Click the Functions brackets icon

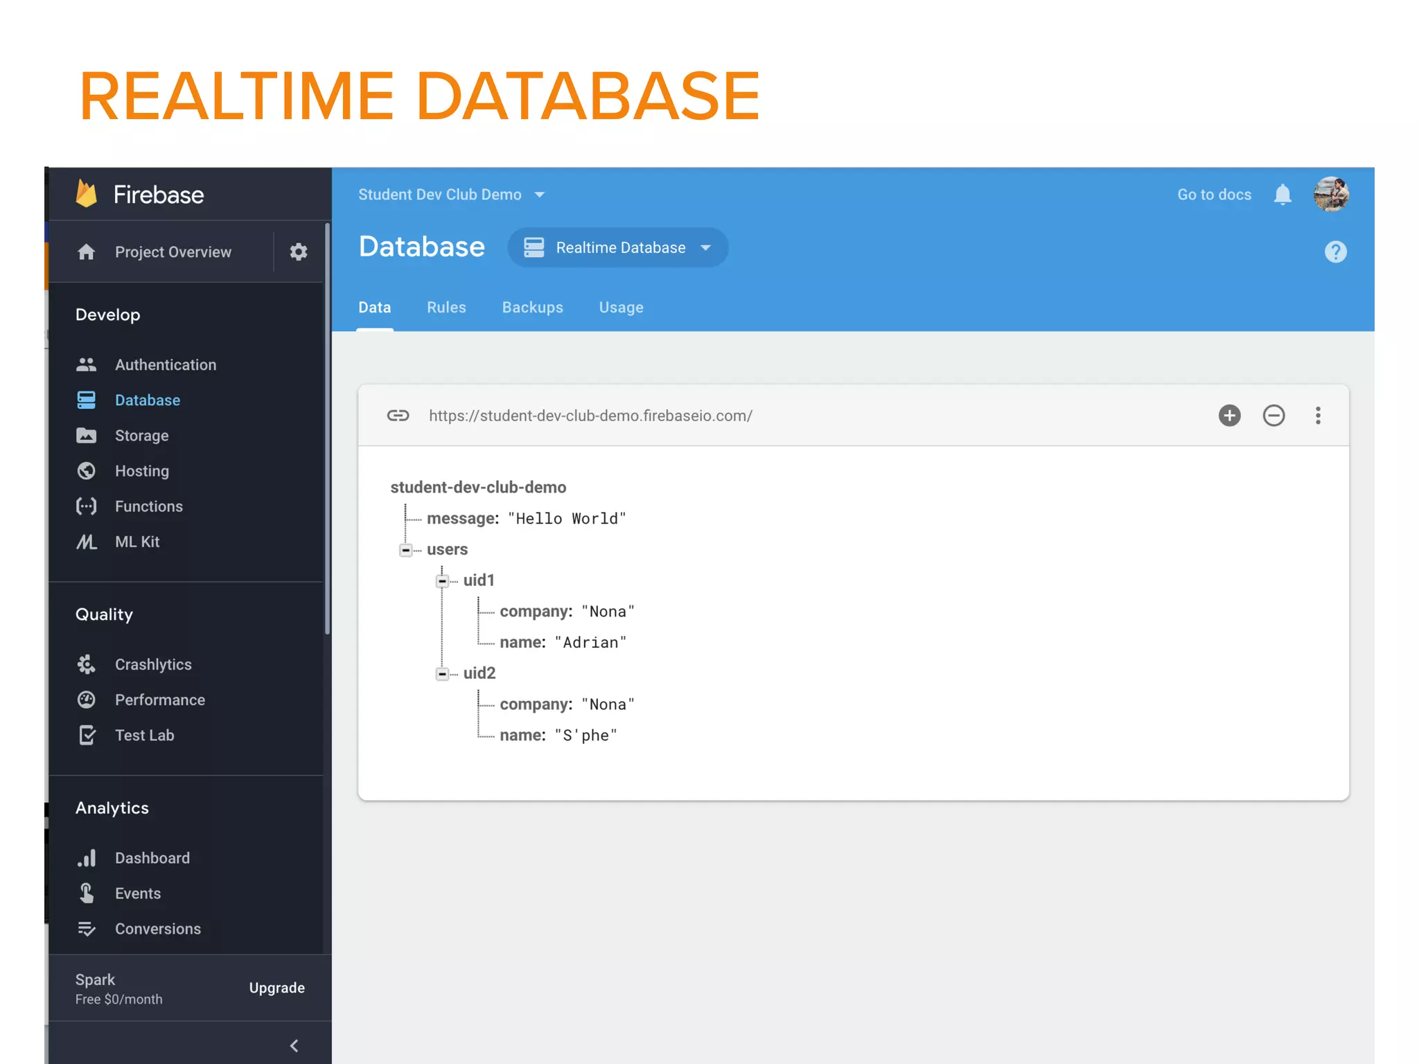pyautogui.click(x=86, y=506)
